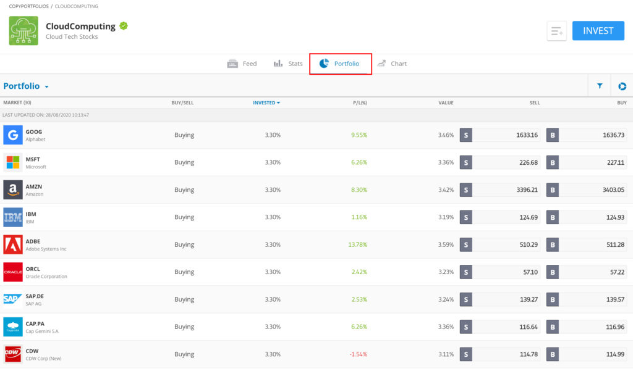This screenshot has width=633, height=371.
Task: Expand the Portfolio view dropdown
Action: click(26, 86)
